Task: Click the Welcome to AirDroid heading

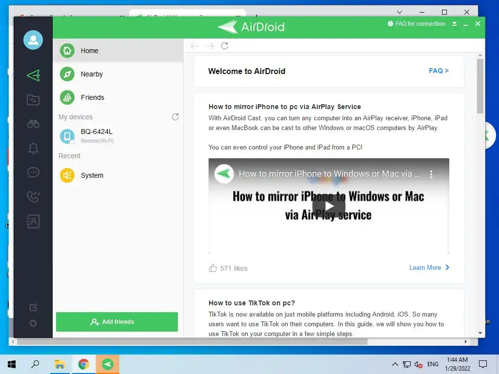Action: [x=247, y=71]
